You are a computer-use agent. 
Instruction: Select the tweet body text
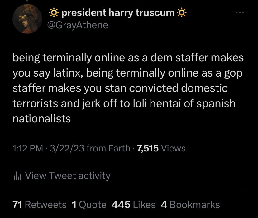(x=125, y=88)
